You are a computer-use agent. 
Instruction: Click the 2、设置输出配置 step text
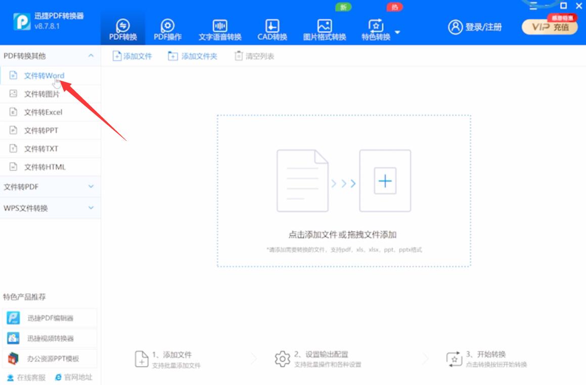[321, 354]
